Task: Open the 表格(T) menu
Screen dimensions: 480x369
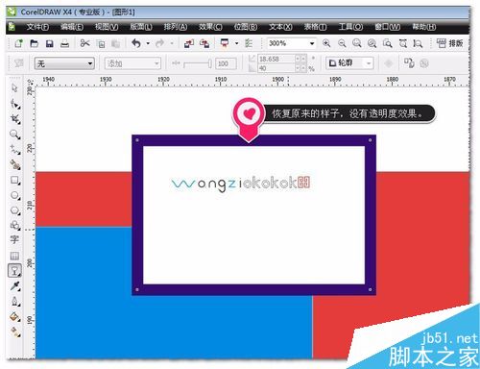Action: pyautogui.click(x=315, y=27)
